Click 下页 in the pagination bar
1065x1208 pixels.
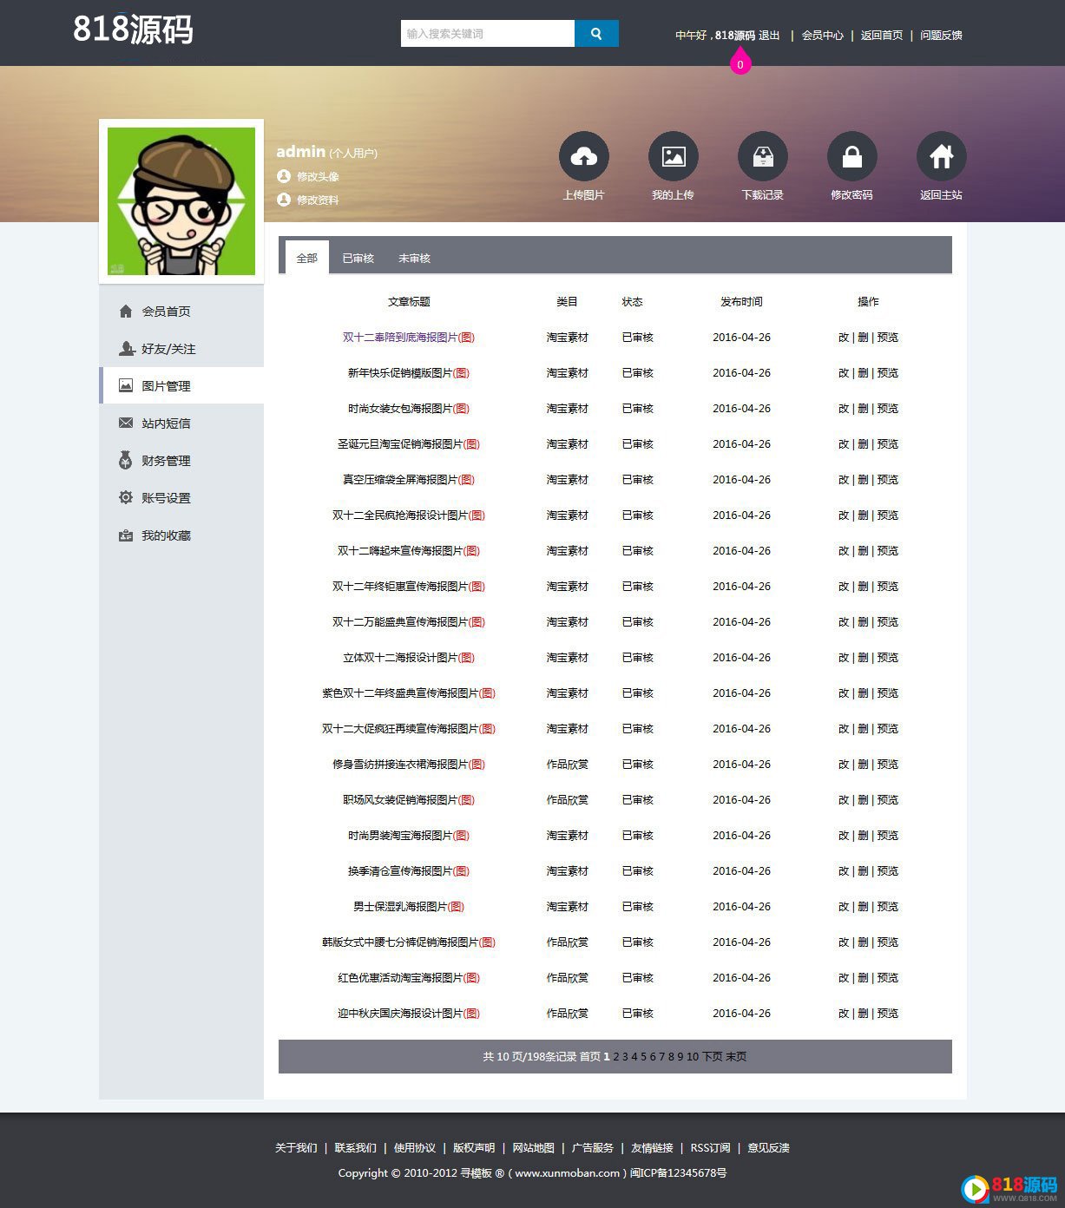pos(713,1056)
